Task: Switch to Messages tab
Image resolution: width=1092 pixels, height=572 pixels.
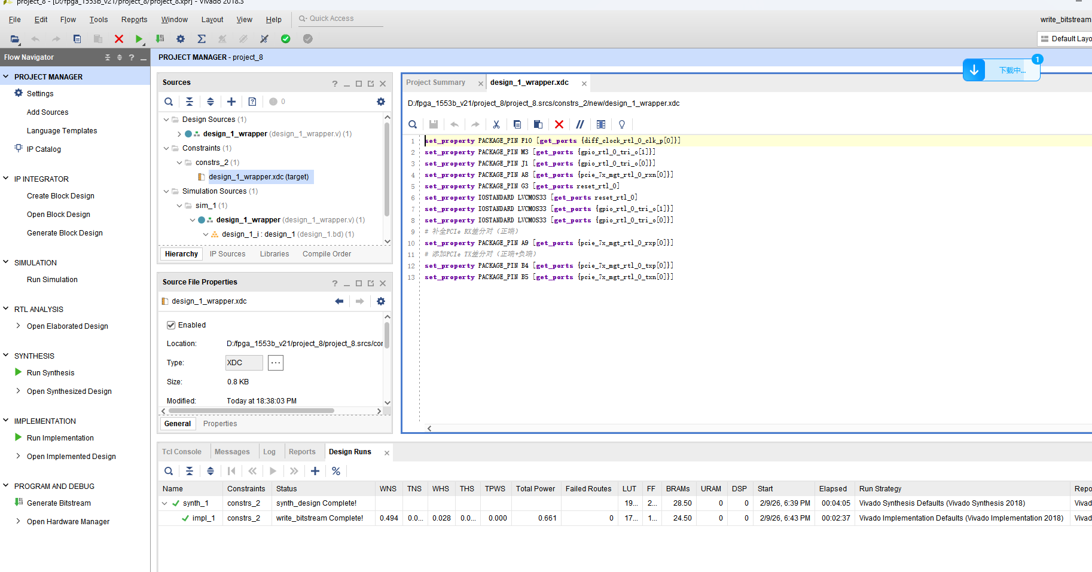Action: 232,452
